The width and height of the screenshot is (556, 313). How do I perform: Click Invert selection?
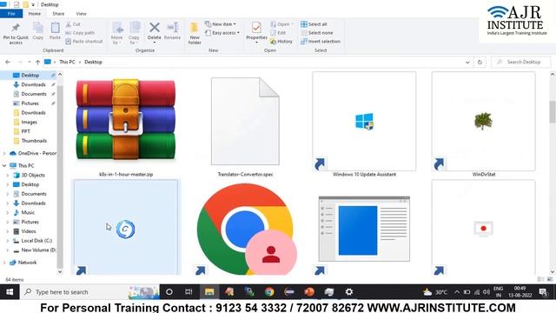click(x=321, y=41)
